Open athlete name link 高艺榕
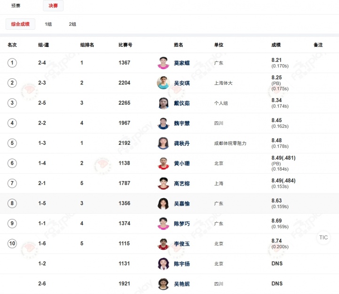The height and width of the screenshot is (294, 339). click(x=182, y=184)
